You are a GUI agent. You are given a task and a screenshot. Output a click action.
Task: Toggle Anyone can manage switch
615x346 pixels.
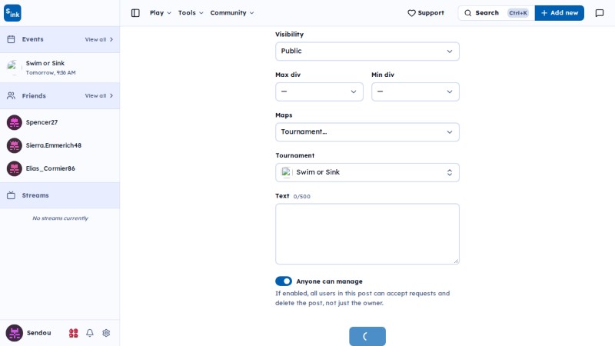coord(284,281)
